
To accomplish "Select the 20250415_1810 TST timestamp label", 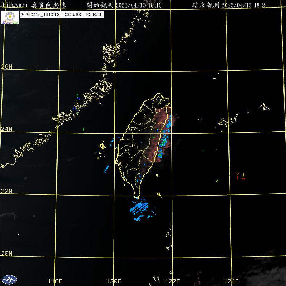I will (62, 15).
